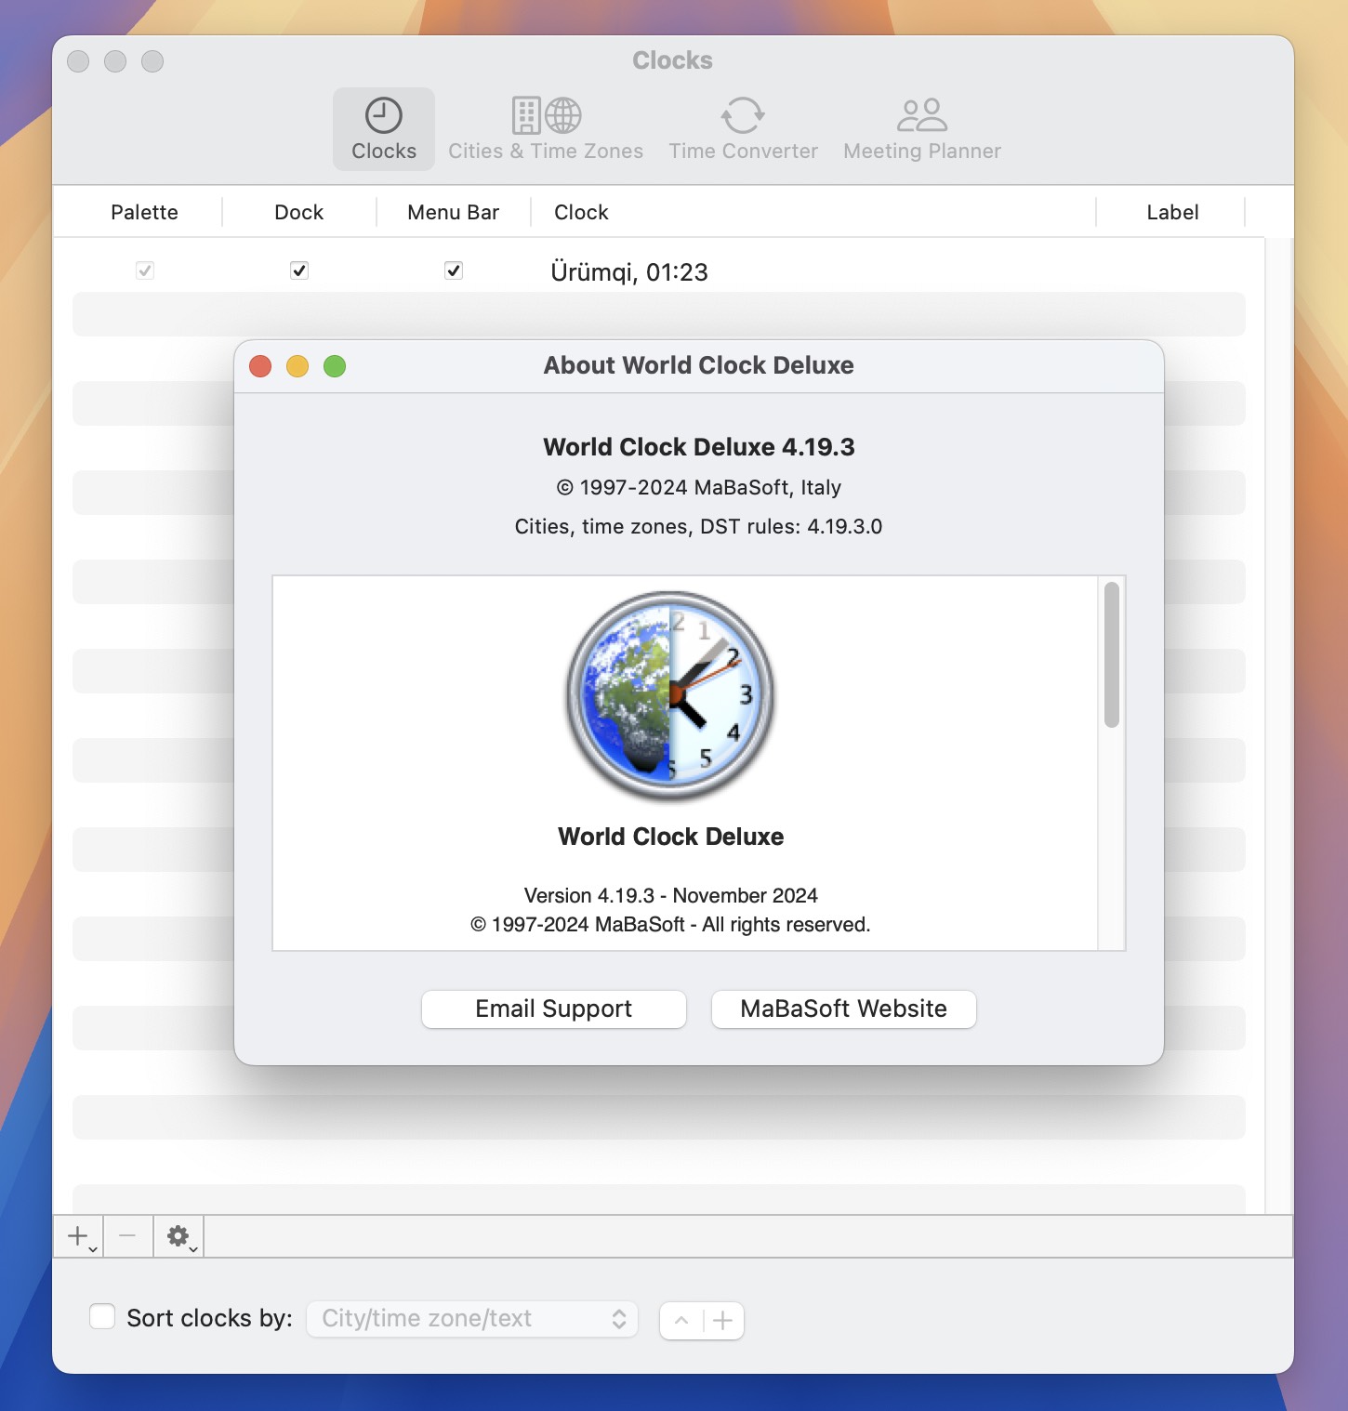Open the Time Converter tab
The height and width of the screenshot is (1411, 1348).
pyautogui.click(x=743, y=129)
